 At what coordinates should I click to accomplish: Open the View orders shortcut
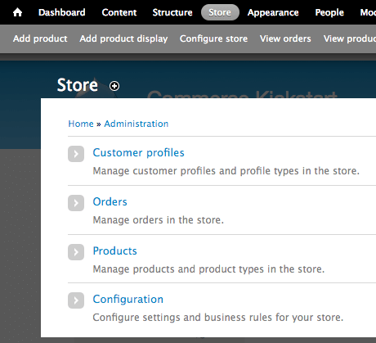[285, 38]
